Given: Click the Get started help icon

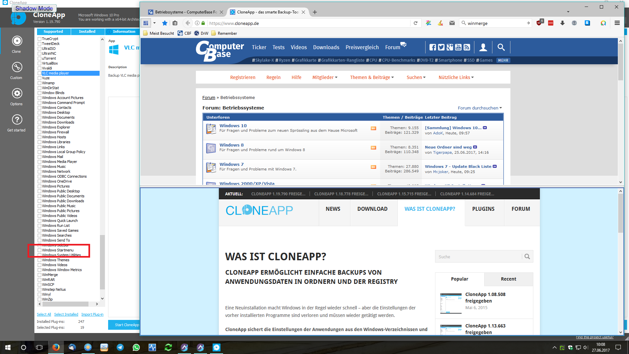Looking at the screenshot, I should coord(17,120).
